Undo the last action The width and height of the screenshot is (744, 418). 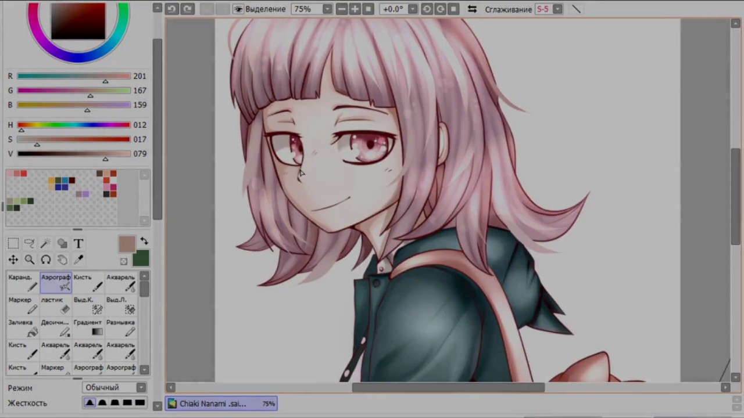pos(171,9)
